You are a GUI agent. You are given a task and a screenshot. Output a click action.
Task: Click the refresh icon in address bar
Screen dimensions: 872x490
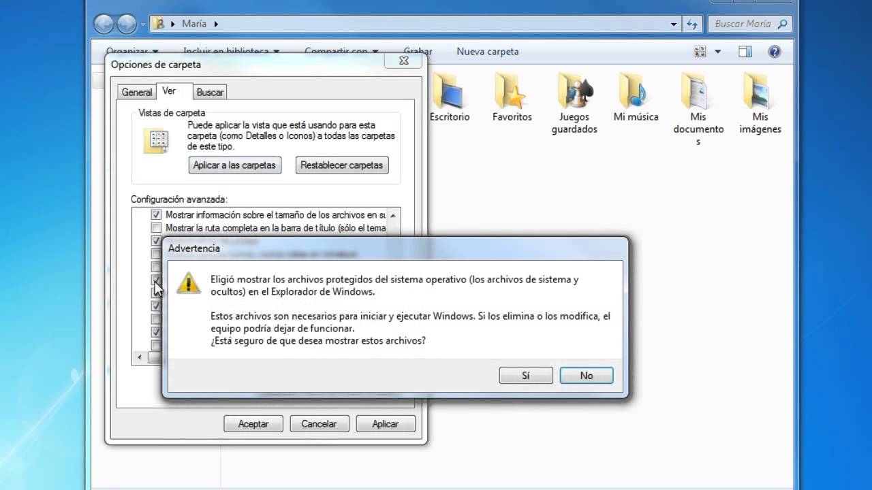[692, 24]
